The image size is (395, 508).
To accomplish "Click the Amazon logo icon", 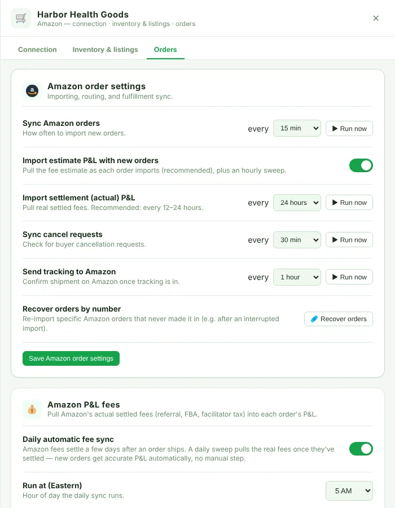I will 32,91.
